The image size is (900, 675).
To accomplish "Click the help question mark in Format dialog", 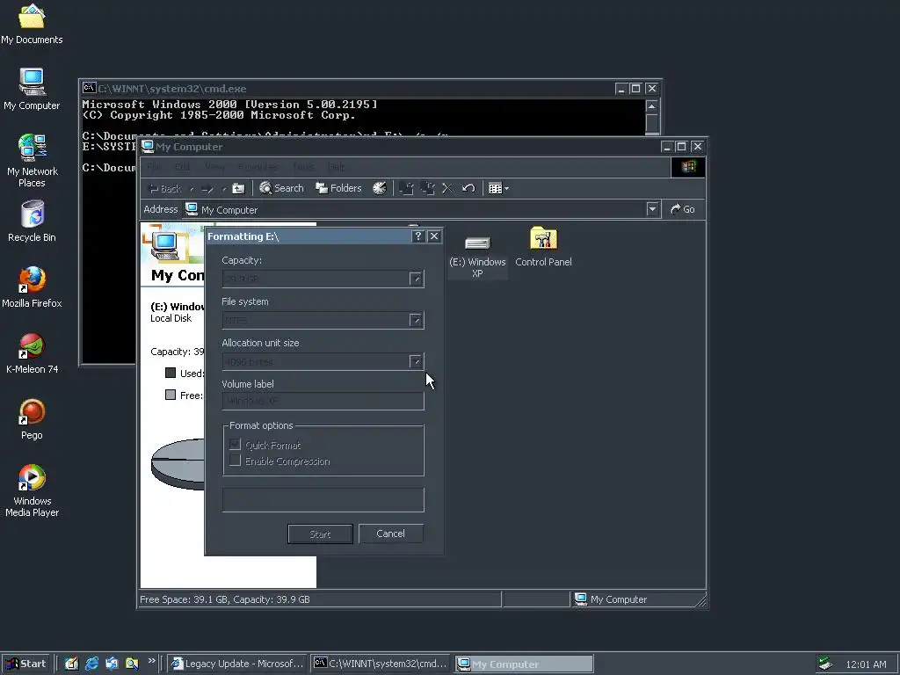I will [417, 236].
